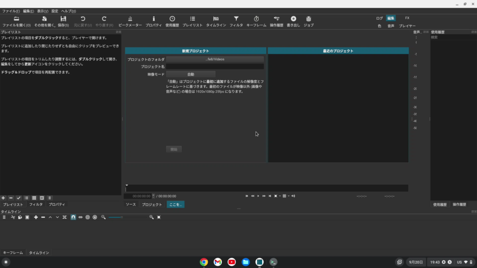Split at playhead with timeline split icon

click(64, 217)
